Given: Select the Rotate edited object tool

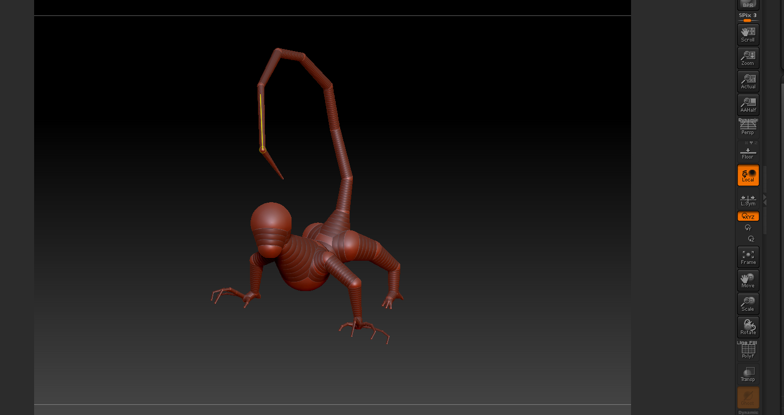Looking at the screenshot, I should coord(748,327).
